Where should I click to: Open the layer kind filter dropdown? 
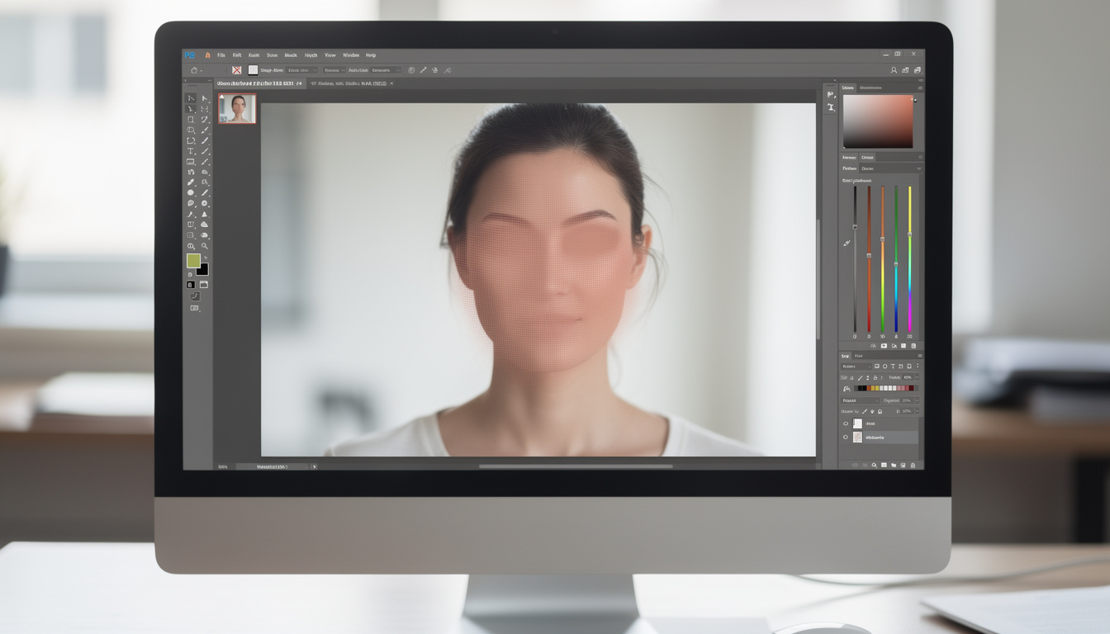pos(856,367)
